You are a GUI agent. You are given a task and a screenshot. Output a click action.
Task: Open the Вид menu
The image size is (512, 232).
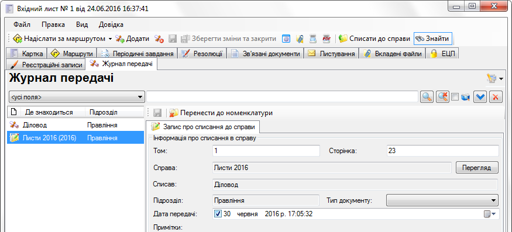pos(82,25)
